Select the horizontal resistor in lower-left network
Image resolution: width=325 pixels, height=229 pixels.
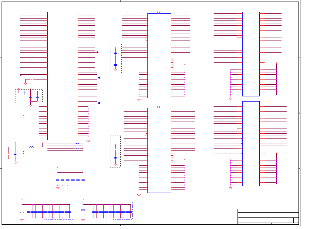tap(31, 147)
